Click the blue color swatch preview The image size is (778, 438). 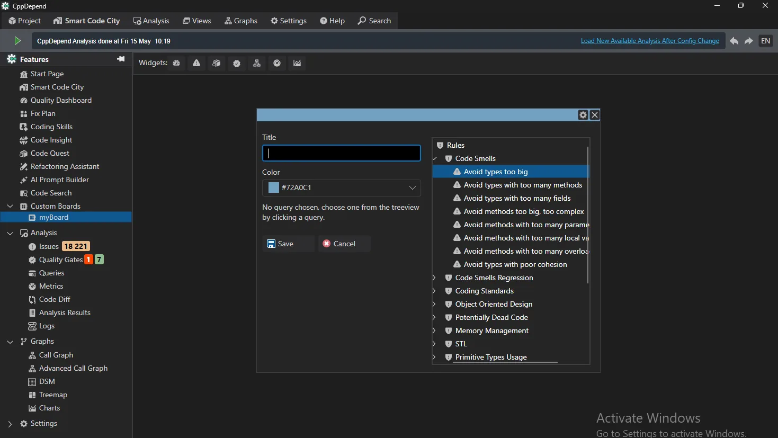point(274,187)
